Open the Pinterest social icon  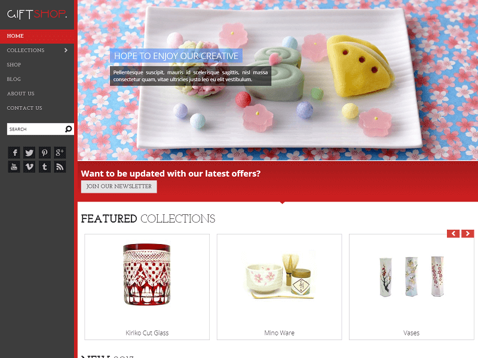(44, 153)
